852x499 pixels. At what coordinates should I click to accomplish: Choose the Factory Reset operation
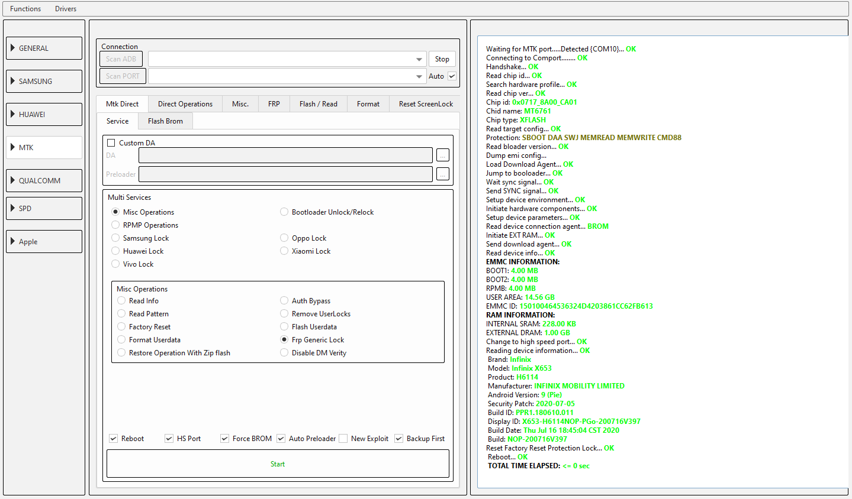[x=121, y=327]
